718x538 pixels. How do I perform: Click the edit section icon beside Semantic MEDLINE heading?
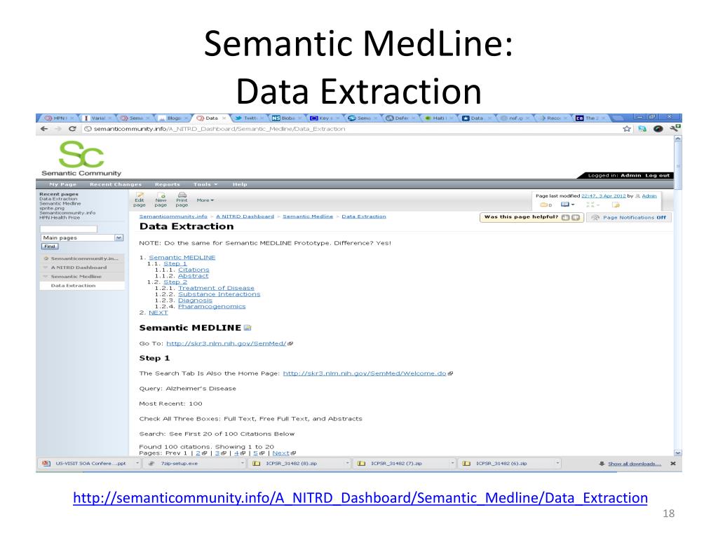coord(248,328)
